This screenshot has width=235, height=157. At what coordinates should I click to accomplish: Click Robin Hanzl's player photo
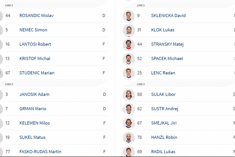(129, 138)
